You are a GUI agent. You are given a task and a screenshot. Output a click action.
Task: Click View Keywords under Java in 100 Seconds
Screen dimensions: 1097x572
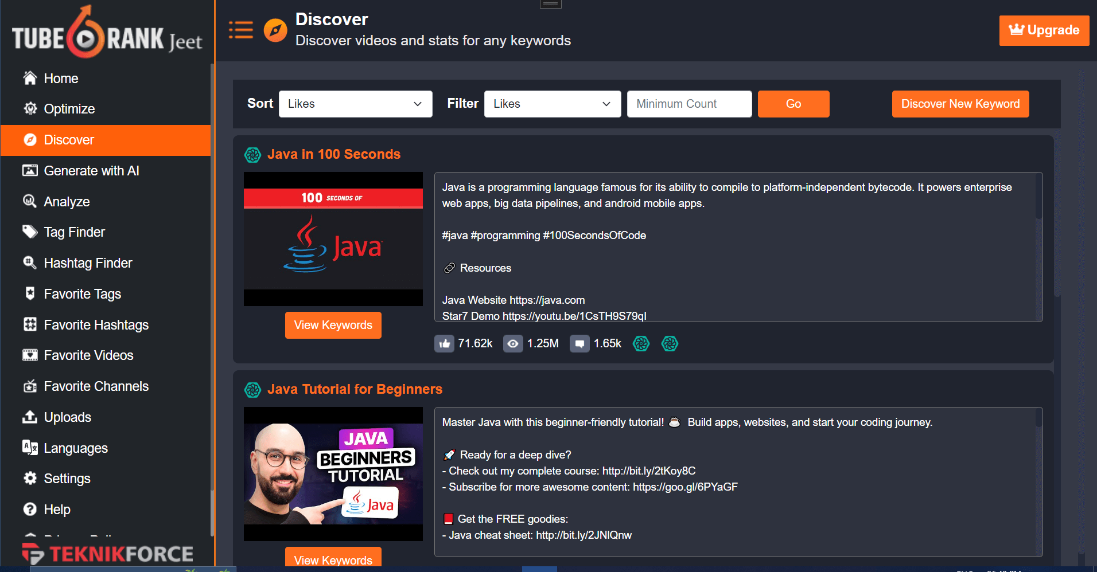click(x=333, y=325)
